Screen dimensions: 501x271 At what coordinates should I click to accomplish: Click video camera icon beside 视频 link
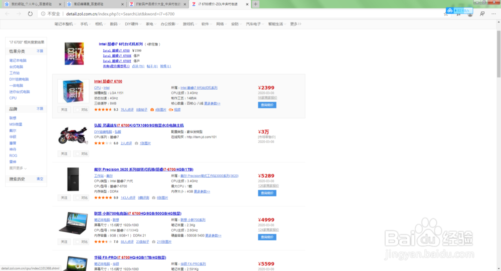point(171,109)
